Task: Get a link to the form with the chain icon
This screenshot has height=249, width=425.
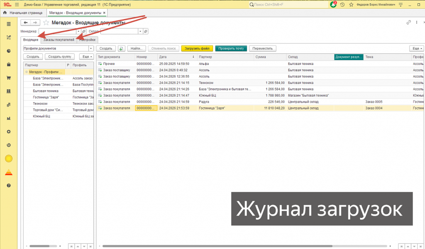Action: (409, 22)
